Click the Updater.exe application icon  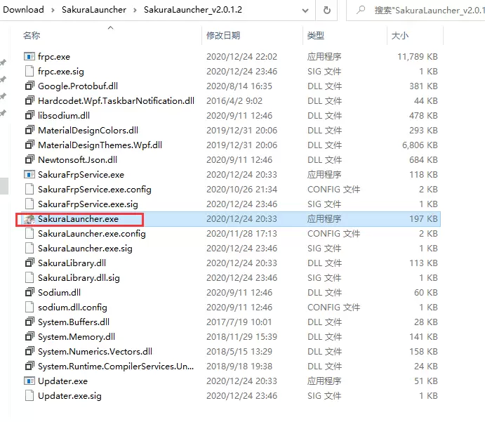coord(29,381)
